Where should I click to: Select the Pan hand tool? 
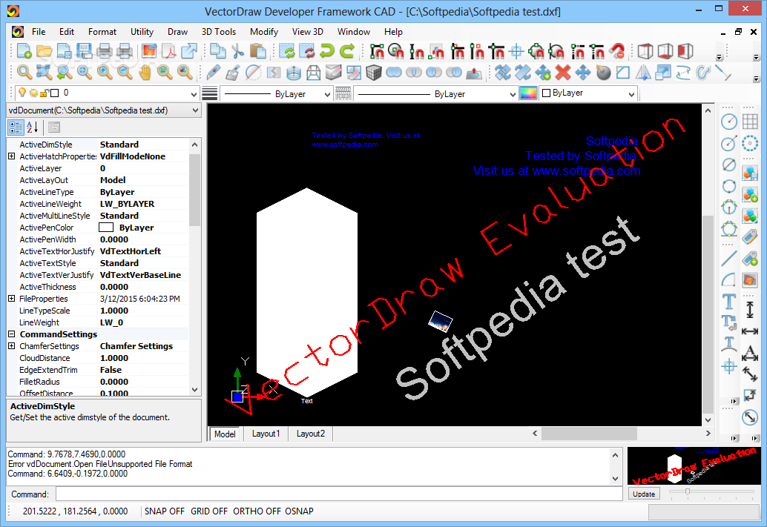tap(145, 73)
